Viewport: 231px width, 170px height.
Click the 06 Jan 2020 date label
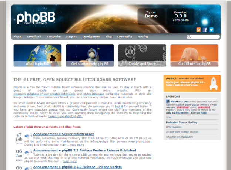click(x=19, y=155)
